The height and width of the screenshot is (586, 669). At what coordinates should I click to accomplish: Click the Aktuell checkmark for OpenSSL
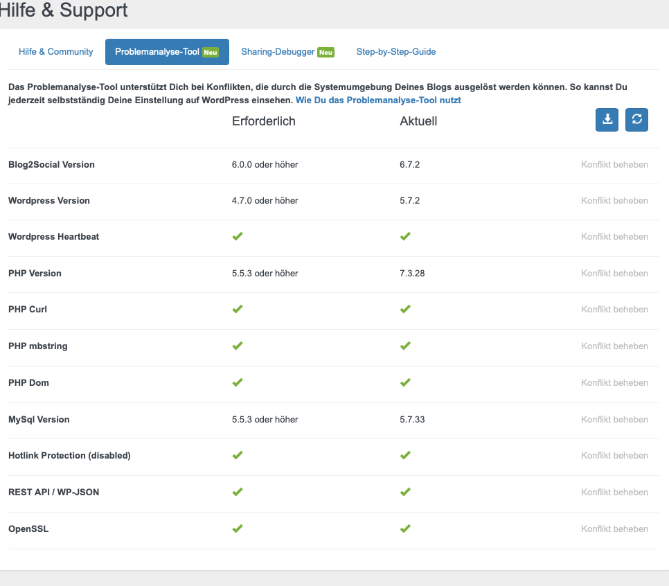[405, 529]
